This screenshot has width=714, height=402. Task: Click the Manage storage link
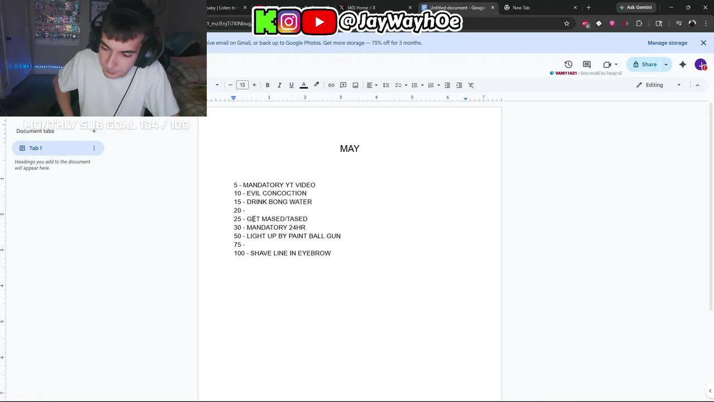pyautogui.click(x=667, y=43)
